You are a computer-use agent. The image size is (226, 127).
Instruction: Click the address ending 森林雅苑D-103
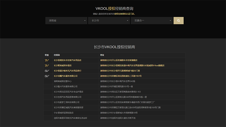pos(121,92)
